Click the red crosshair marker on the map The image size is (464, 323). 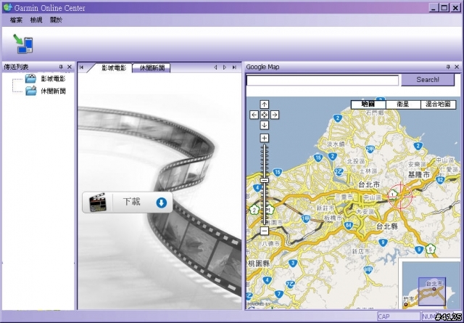pyautogui.click(x=399, y=197)
